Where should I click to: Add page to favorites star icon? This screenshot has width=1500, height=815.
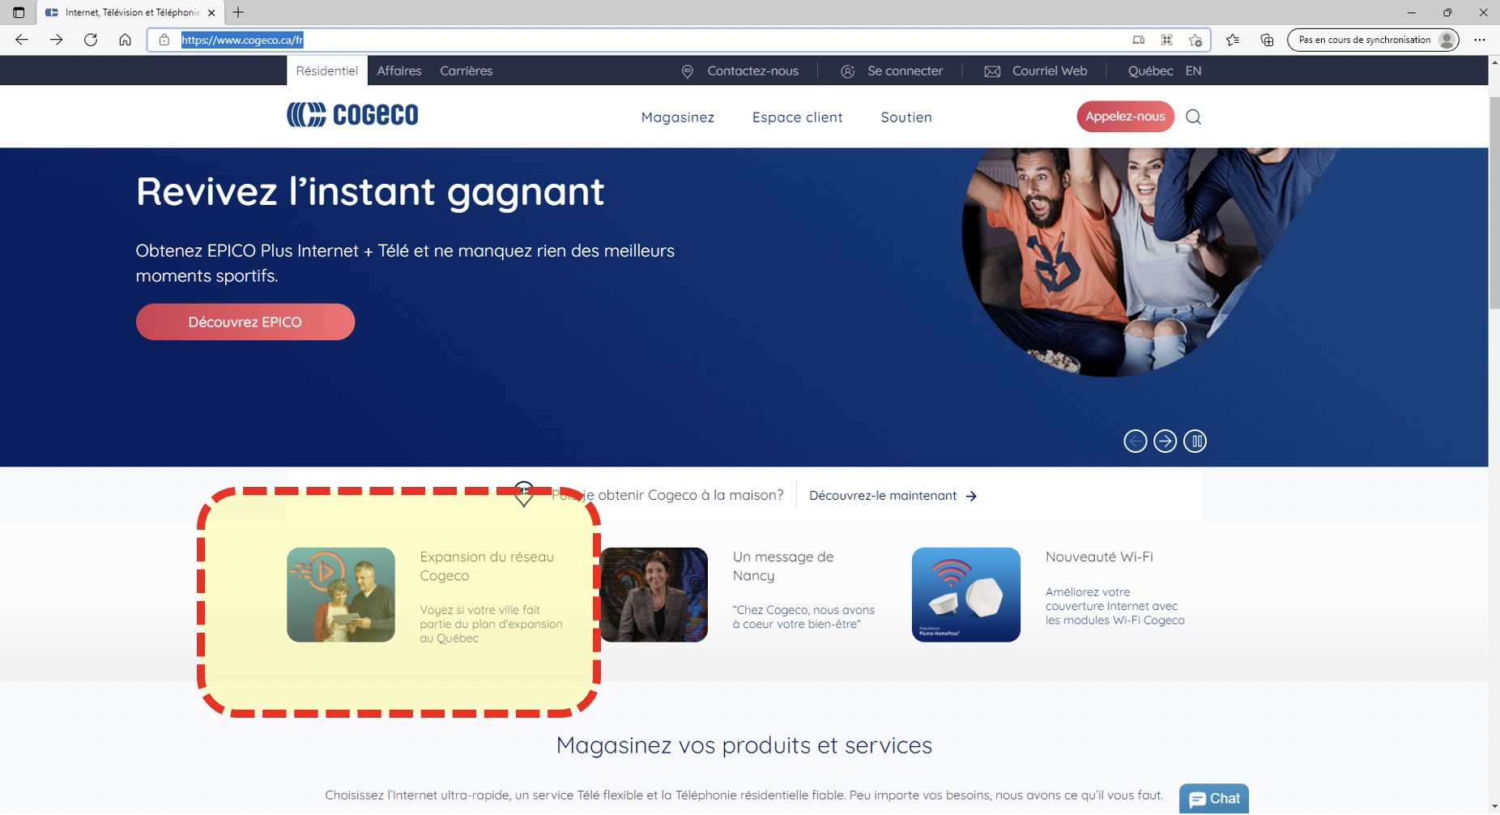(1195, 40)
